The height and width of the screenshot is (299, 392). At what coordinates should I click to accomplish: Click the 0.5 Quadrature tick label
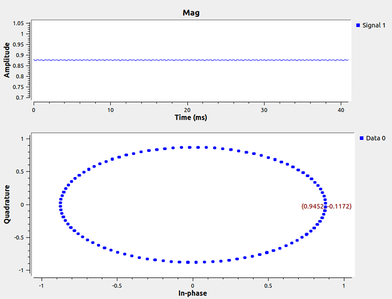click(x=20, y=172)
